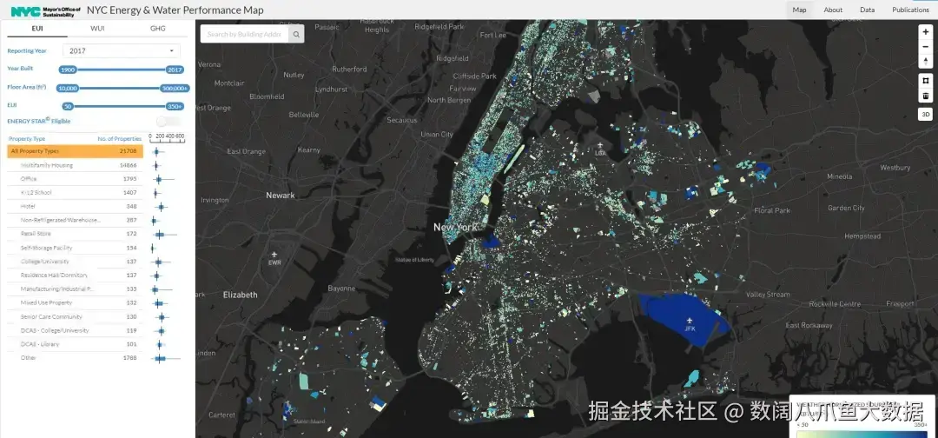Select Multifamily Housing property type

[x=75, y=165]
